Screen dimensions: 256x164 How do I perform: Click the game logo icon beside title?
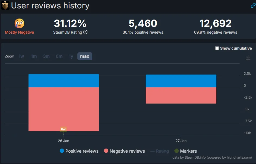[5, 5]
